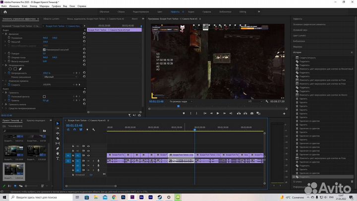Go to Out point
This screenshot has width=357, height=201.
(231, 113)
